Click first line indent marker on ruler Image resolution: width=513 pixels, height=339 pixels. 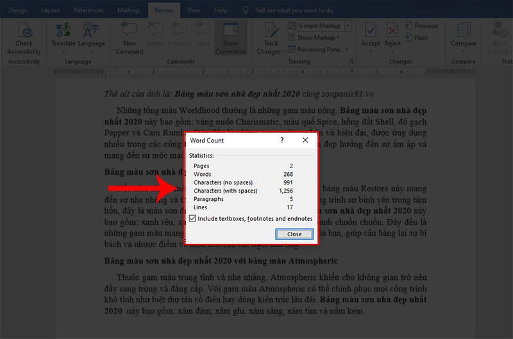click(116, 69)
